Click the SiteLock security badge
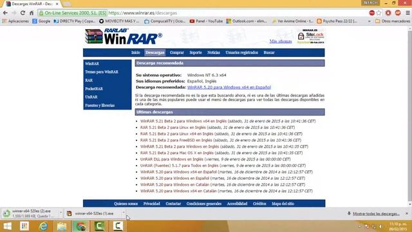 (311, 36)
